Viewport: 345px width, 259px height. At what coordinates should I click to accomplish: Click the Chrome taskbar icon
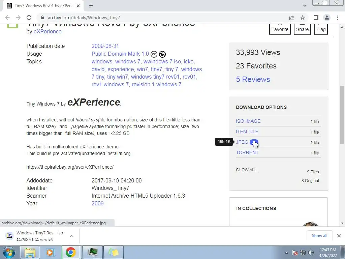coord(71,252)
